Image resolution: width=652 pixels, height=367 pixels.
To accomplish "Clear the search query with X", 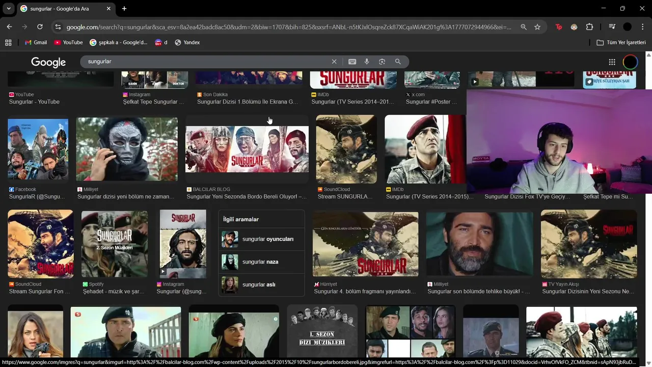I will [334, 62].
